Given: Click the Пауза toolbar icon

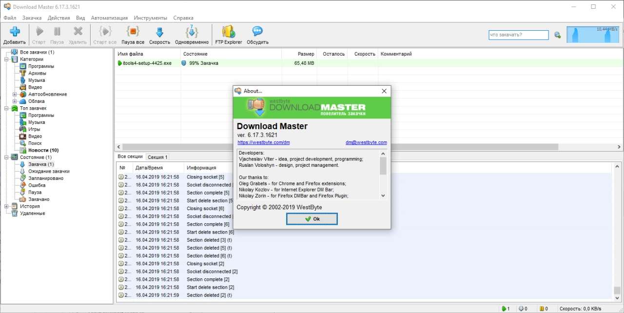Looking at the screenshot, I should (57, 32).
